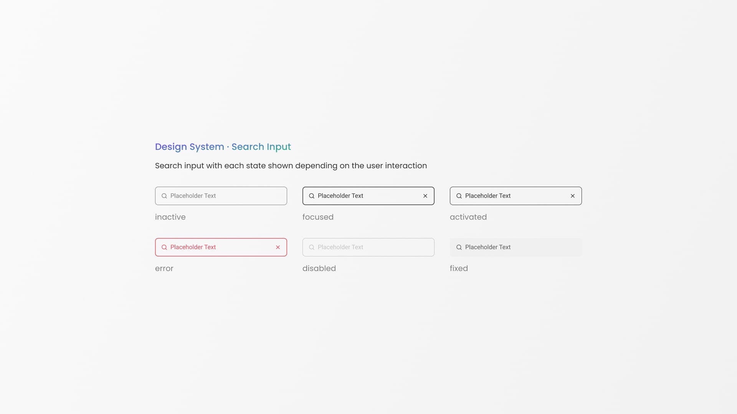Viewport: 737px width, 414px height.
Task: Click the search icon in activated state
Action: 459,196
